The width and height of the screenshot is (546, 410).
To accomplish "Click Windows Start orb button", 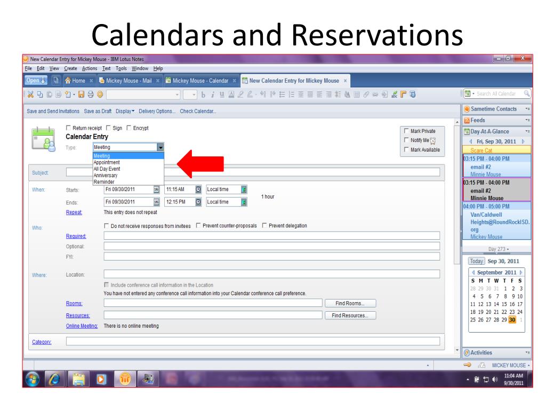I will point(32,379).
